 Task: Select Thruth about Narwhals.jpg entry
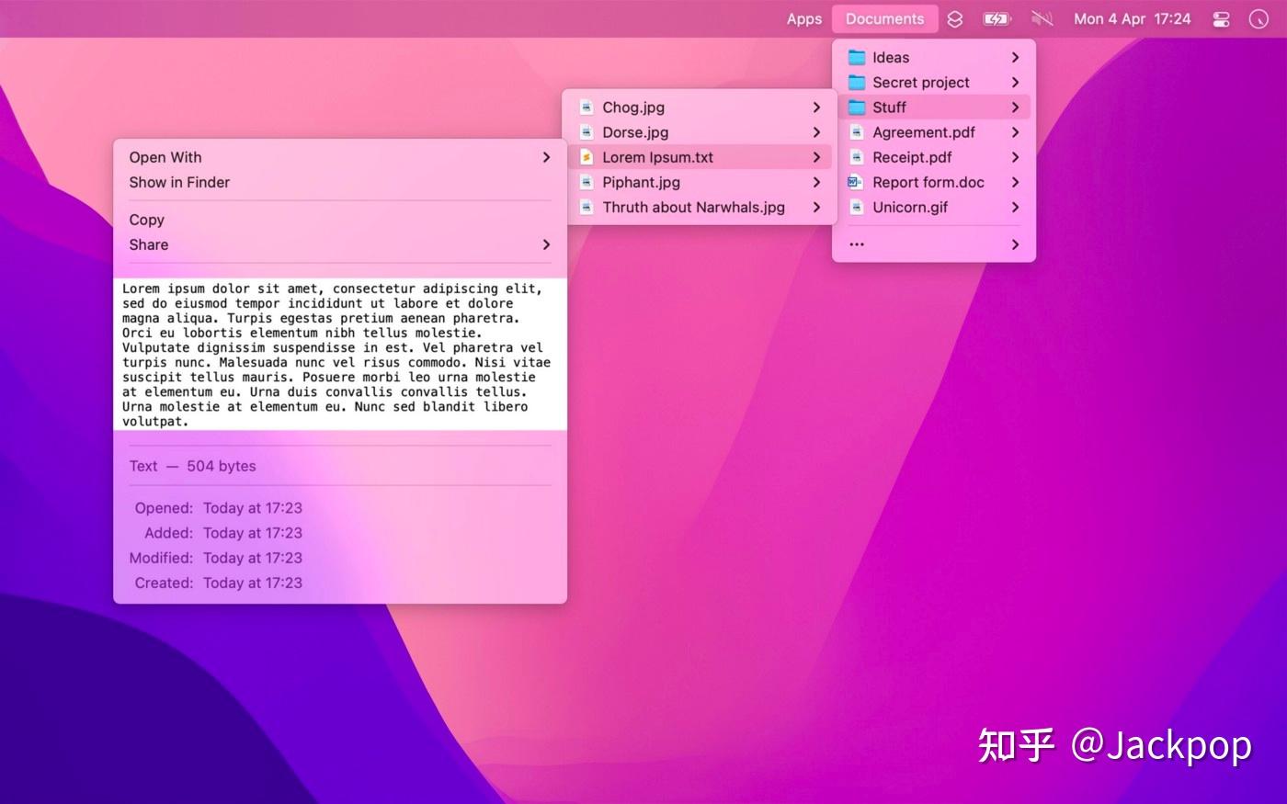pos(700,207)
